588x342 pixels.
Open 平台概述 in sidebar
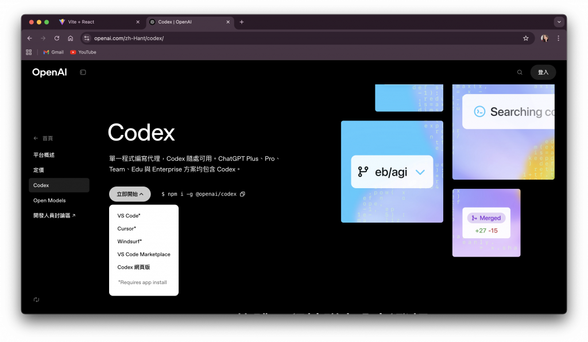coord(44,155)
